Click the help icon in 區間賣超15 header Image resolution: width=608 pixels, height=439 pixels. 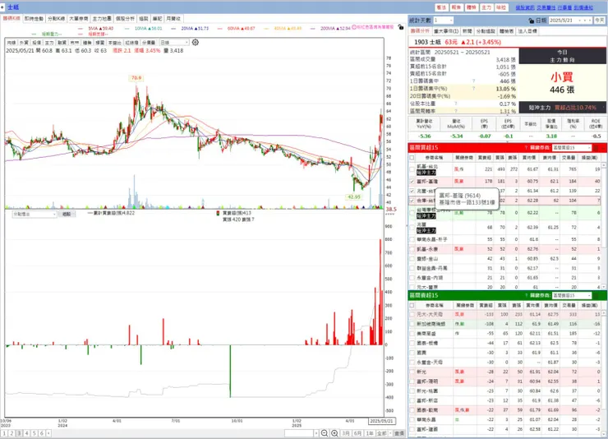click(x=526, y=295)
